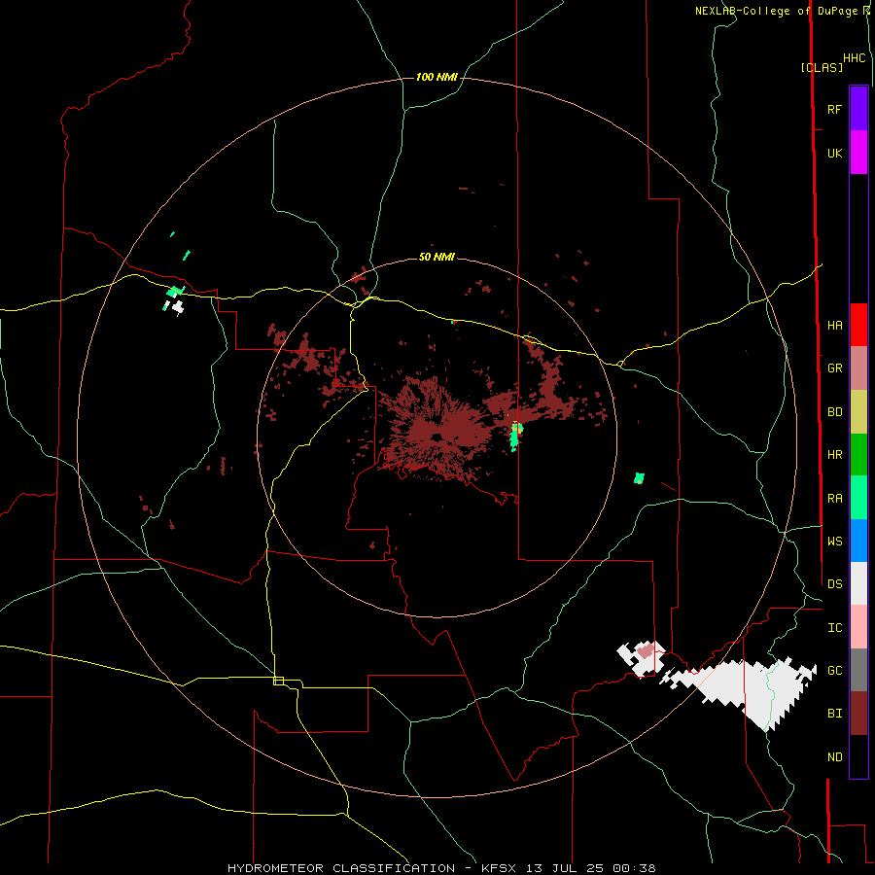Click the "BD" legend label
The image size is (875, 875).
pos(834,412)
